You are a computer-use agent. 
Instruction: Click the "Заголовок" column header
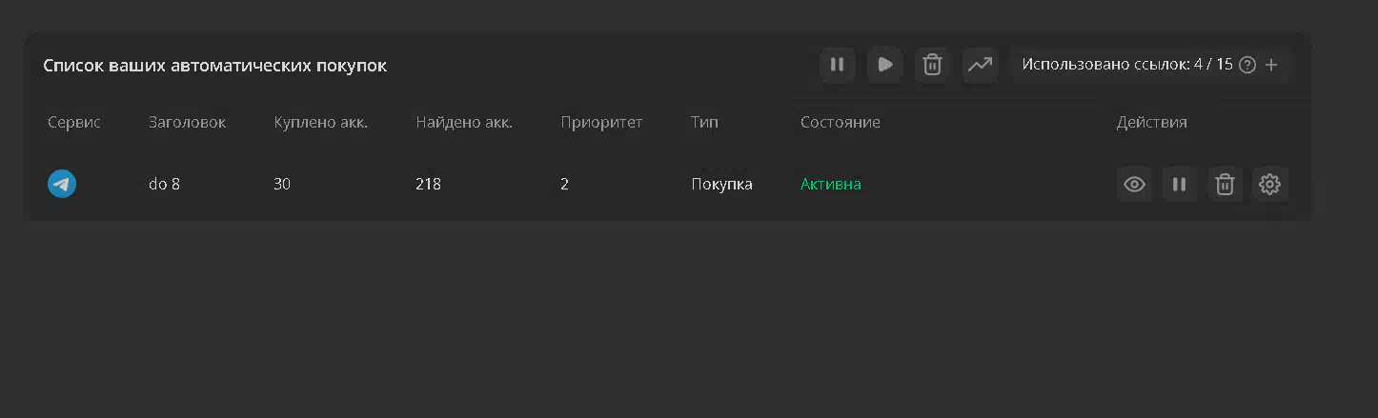pyautogui.click(x=187, y=122)
